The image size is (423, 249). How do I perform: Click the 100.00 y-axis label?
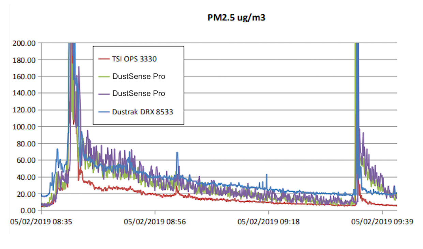pyautogui.click(x=24, y=127)
